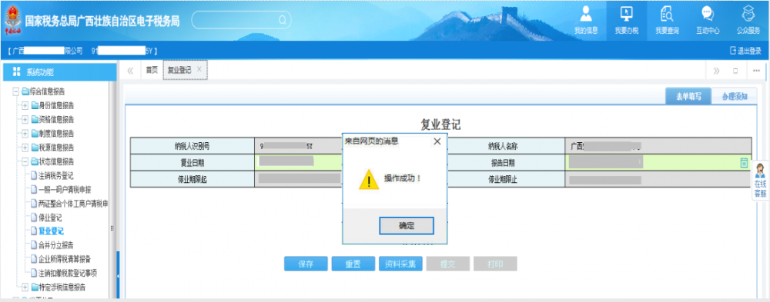This screenshot has height=302, width=770.
Task: Click the 合并分立报告 document icon
Action: click(33, 244)
